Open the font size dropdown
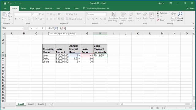The width and height of the screenshot is (196, 110). pos(37,14)
